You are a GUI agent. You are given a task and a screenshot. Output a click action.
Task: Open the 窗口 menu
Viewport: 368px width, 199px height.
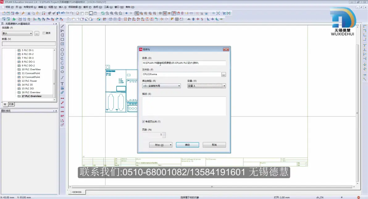119,7
